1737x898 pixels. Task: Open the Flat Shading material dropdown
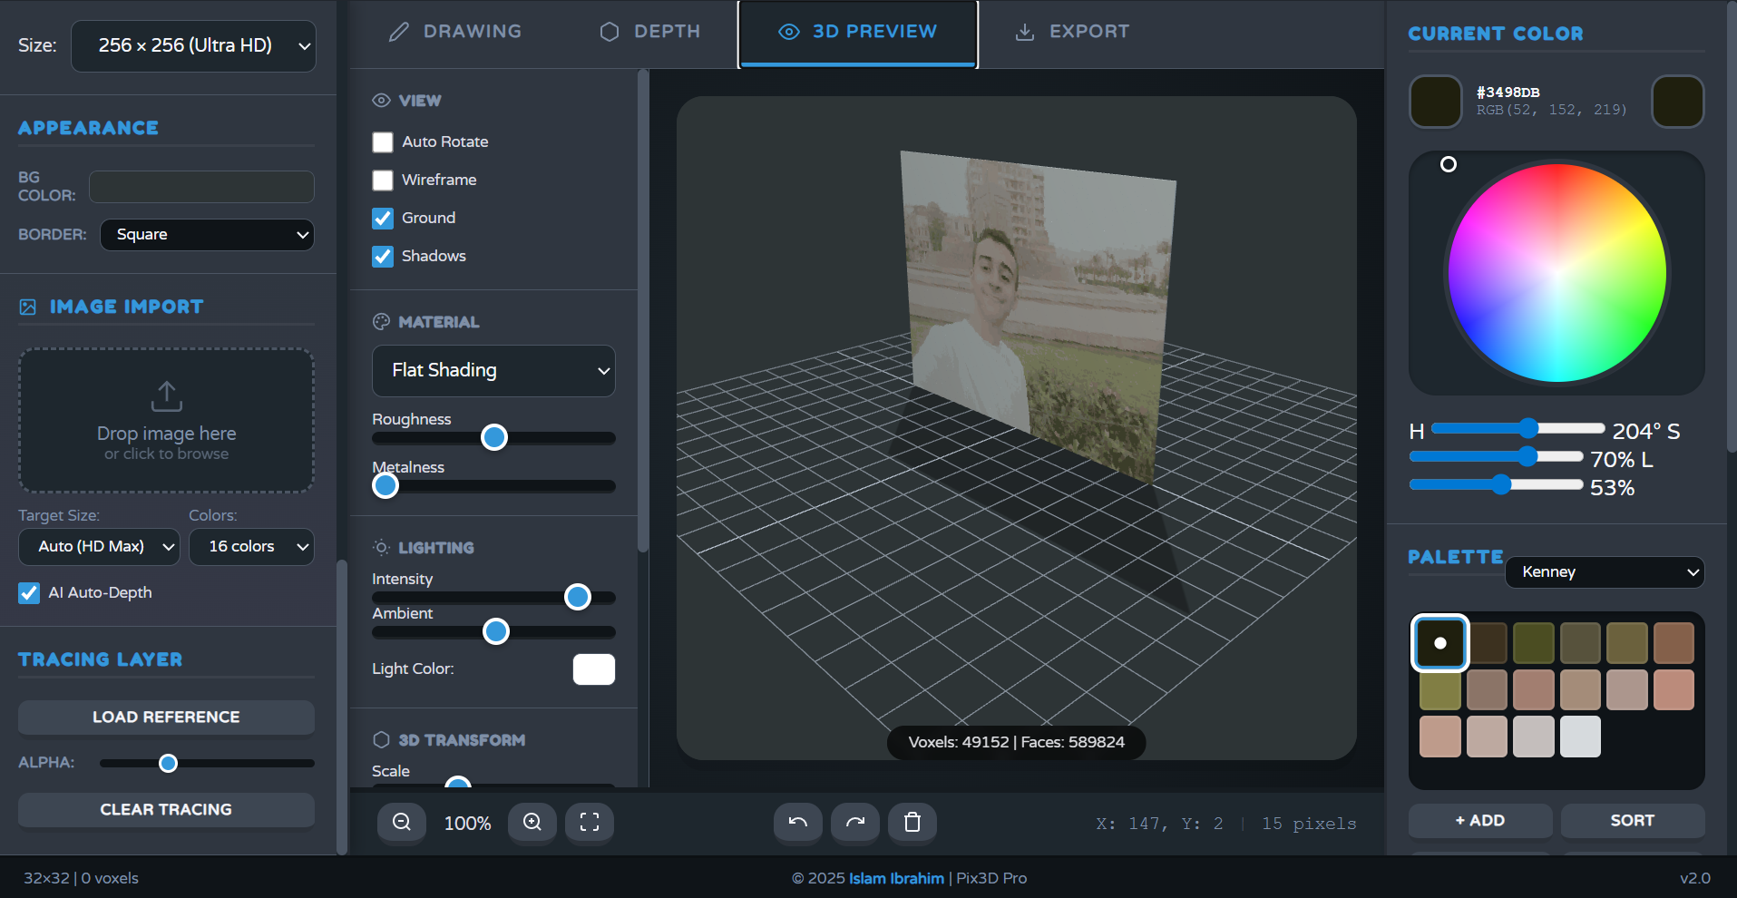click(x=493, y=371)
